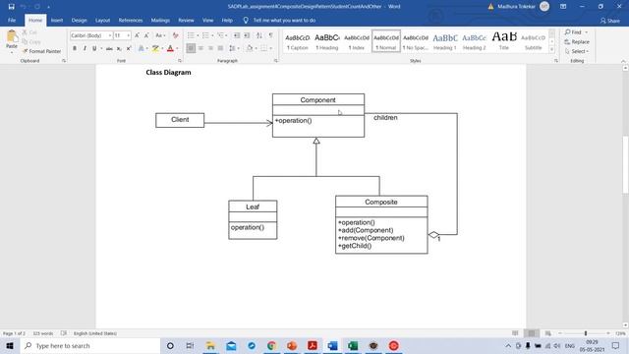Open Styles pane launcher
Image resolution: width=629 pixels, height=354 pixels.
click(x=556, y=61)
